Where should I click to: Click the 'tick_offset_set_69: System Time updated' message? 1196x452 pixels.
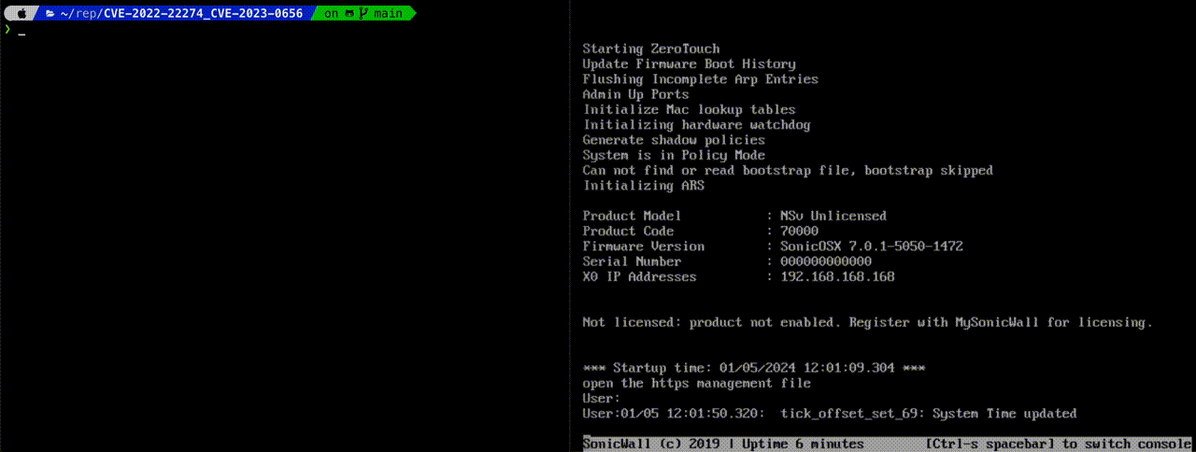929,414
